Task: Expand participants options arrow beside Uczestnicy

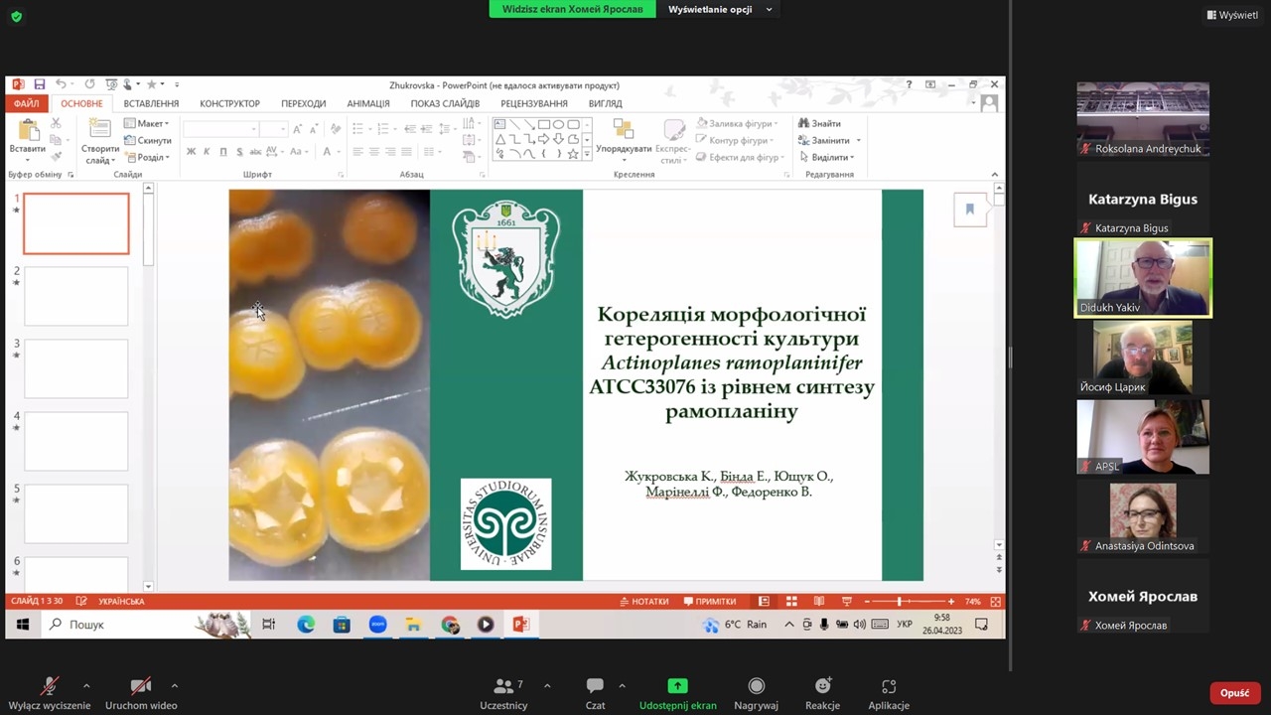Action: point(547,685)
